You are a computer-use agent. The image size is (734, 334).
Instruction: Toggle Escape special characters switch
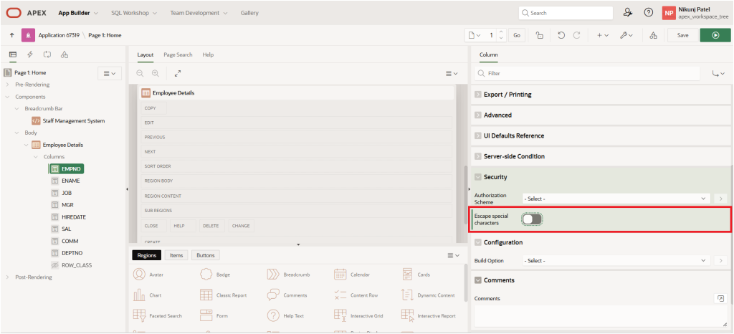tap(532, 219)
